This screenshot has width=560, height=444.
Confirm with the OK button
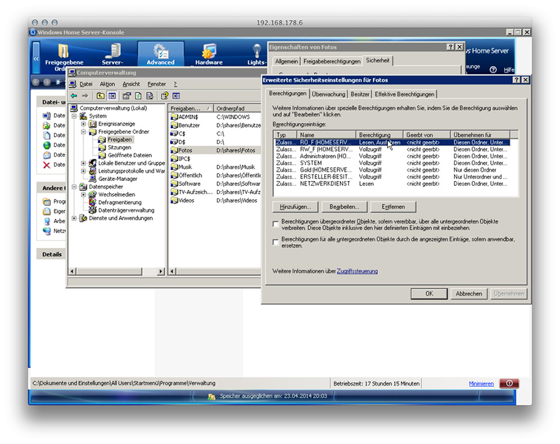[x=429, y=294]
